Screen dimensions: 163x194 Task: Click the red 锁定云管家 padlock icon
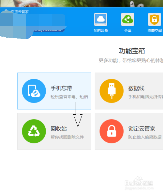click(x=111, y=131)
